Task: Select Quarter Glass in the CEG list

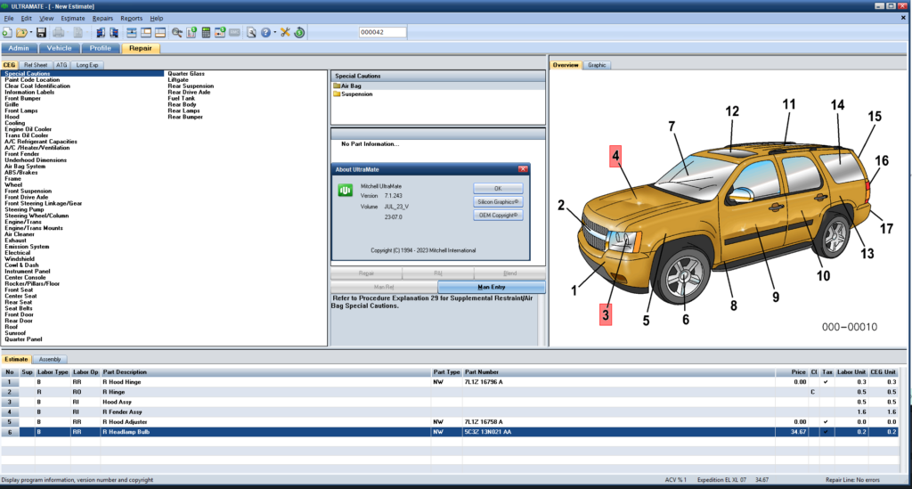Action: 186,74
